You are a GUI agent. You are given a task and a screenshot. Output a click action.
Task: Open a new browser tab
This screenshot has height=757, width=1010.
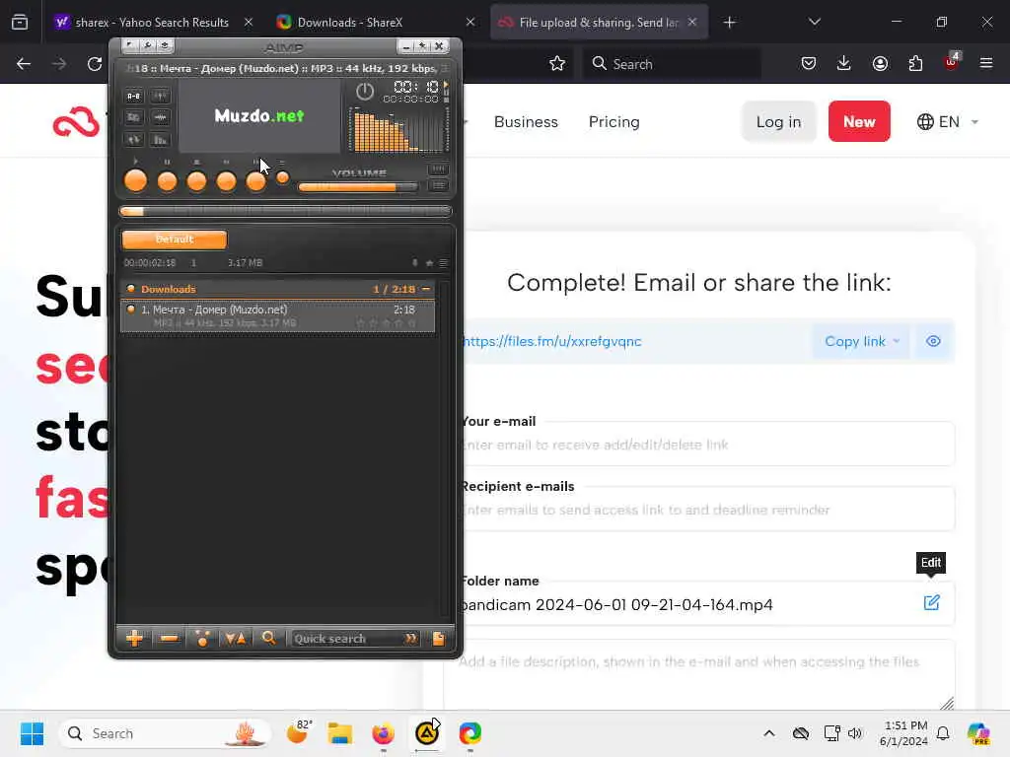[x=729, y=23]
